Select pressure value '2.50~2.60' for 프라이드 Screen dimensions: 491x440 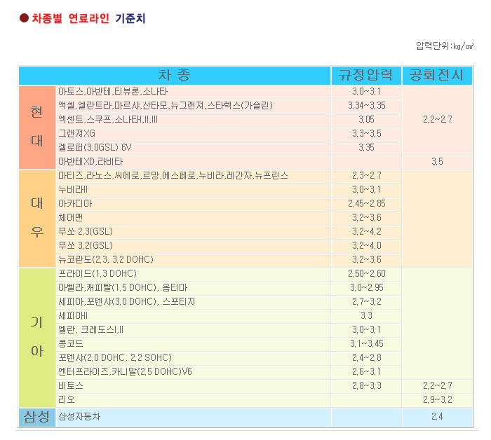366,274
